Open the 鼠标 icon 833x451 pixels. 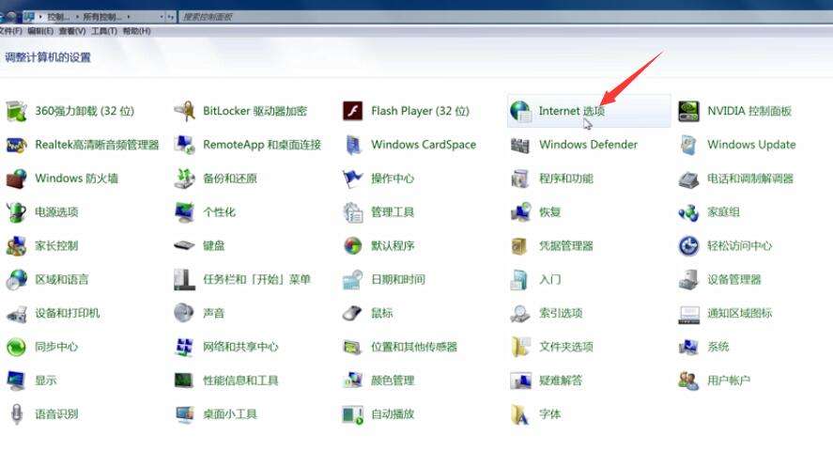[x=351, y=314]
